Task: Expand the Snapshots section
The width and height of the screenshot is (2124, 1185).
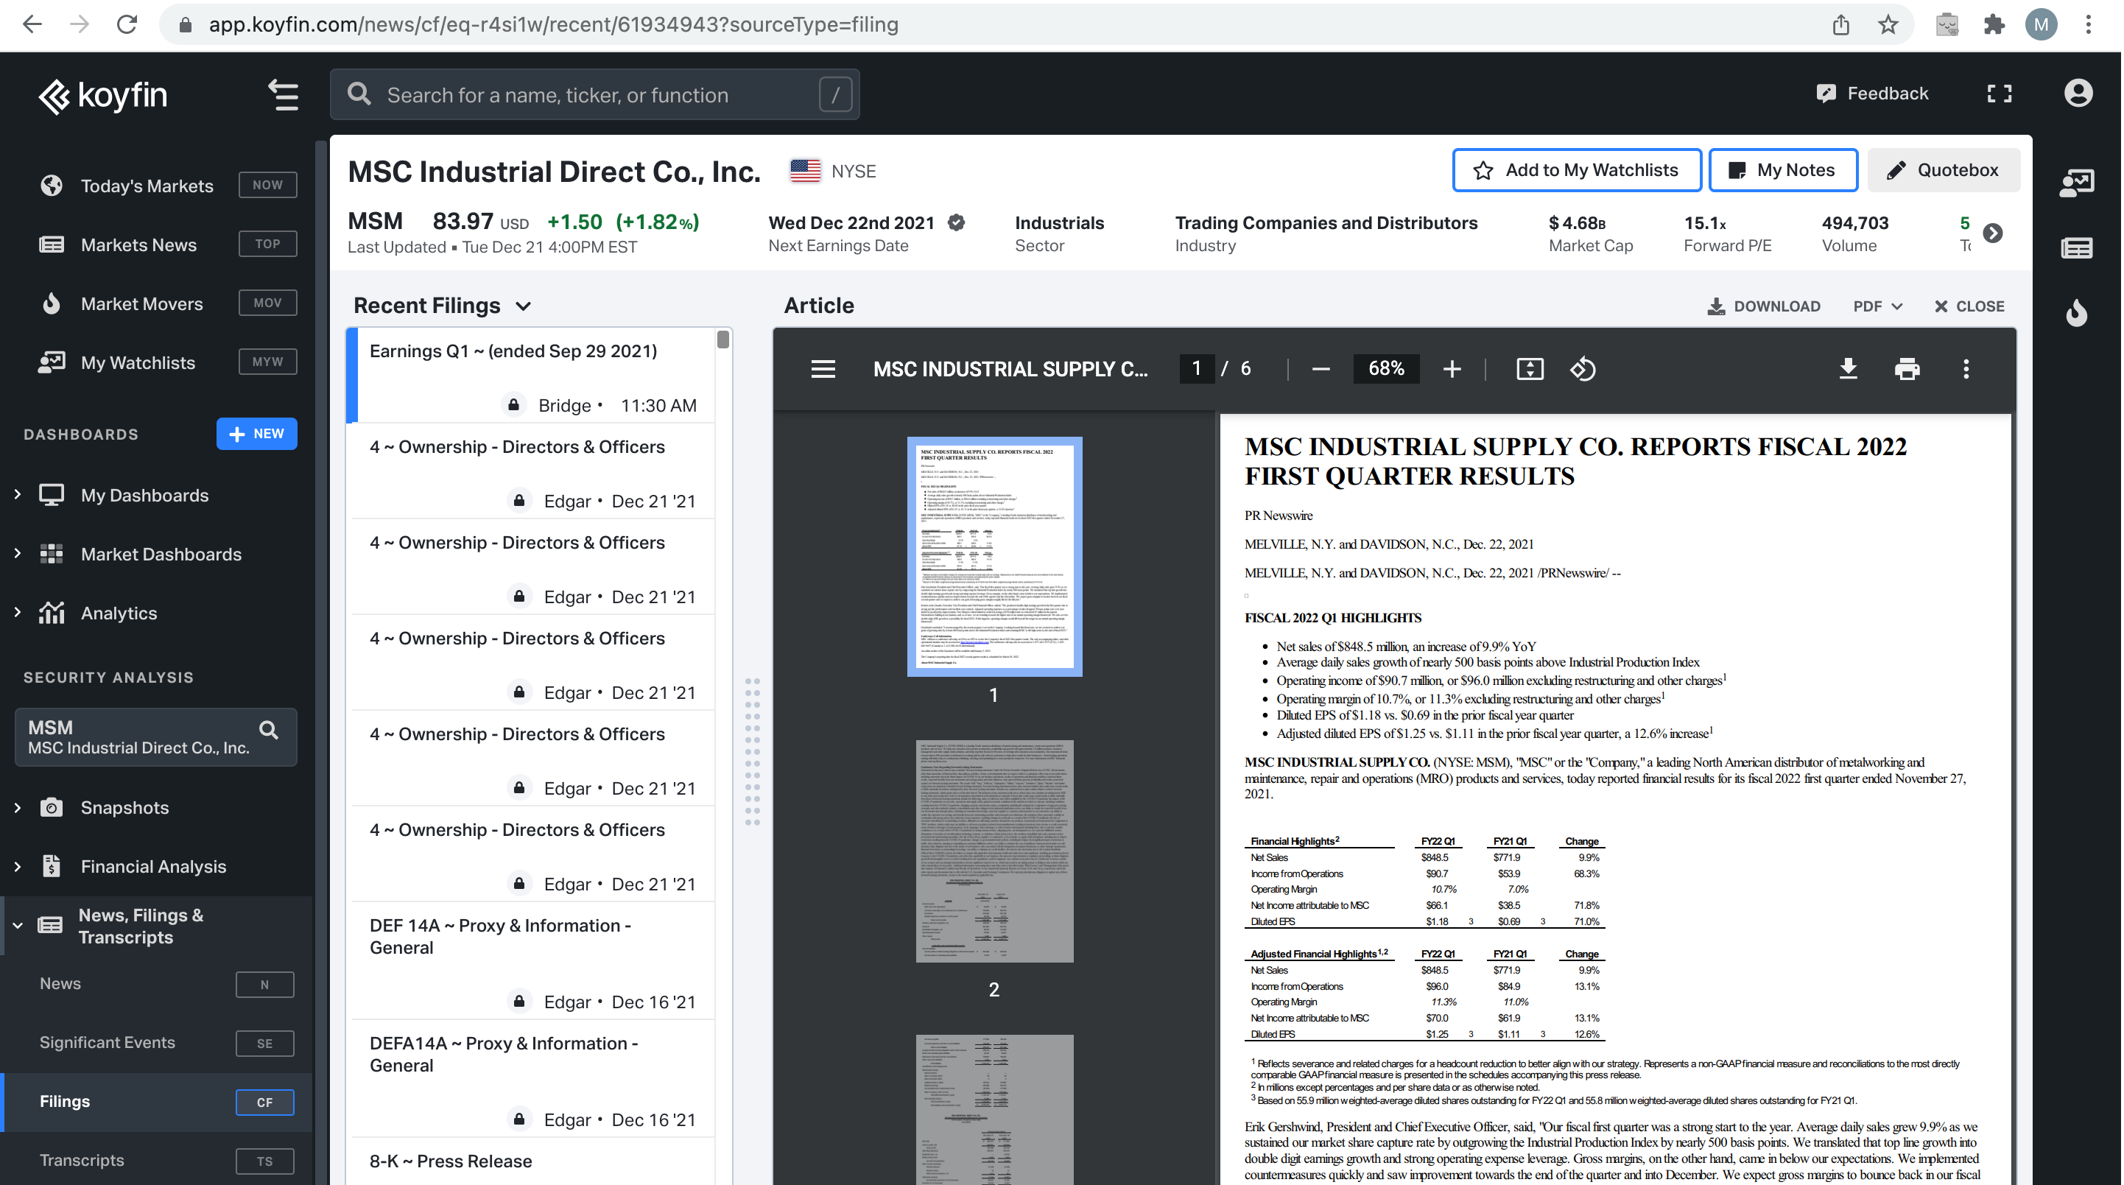Action: [18, 807]
